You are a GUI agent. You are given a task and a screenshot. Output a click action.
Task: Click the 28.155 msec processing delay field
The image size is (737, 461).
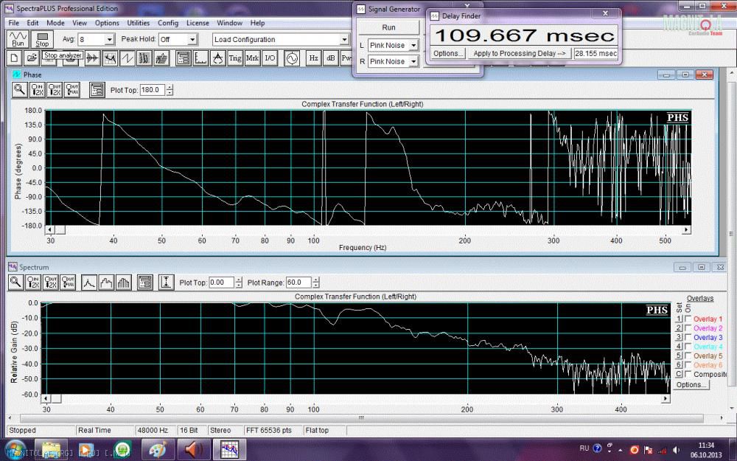tap(595, 53)
